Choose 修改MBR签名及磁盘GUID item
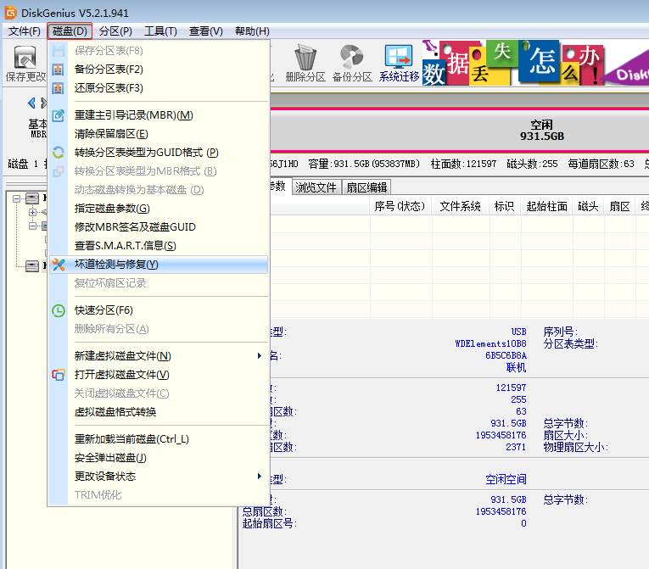Screen dimensions: 649x569 click(159, 227)
